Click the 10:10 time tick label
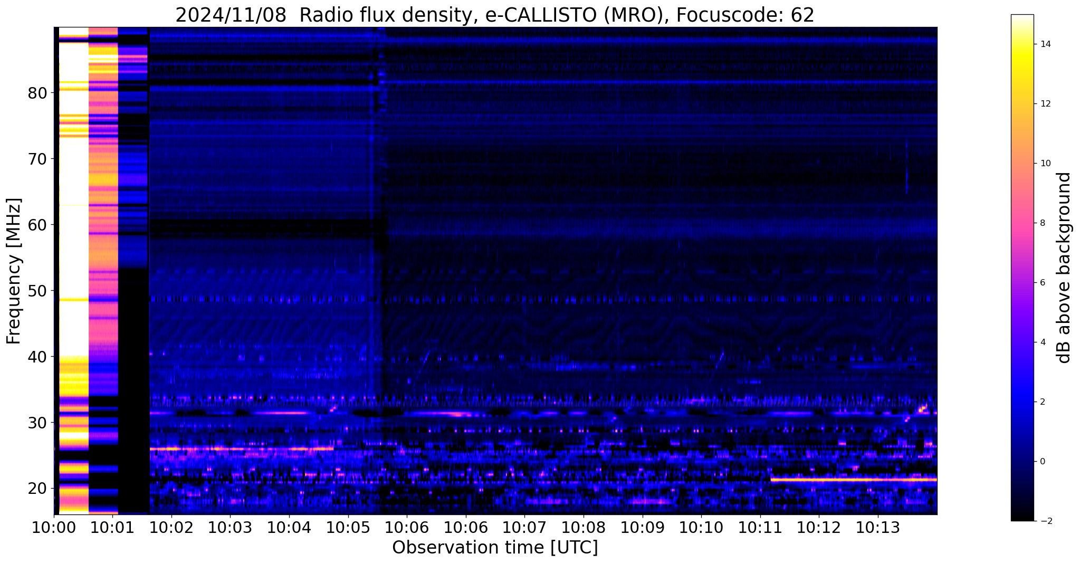The width and height of the screenshot is (1080, 563). click(x=701, y=527)
